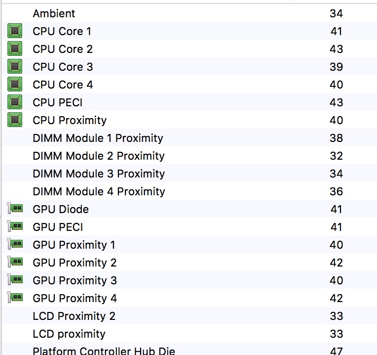The width and height of the screenshot is (377, 355).
Task: Click the CPU Proximity chip icon
Action: click(x=15, y=120)
